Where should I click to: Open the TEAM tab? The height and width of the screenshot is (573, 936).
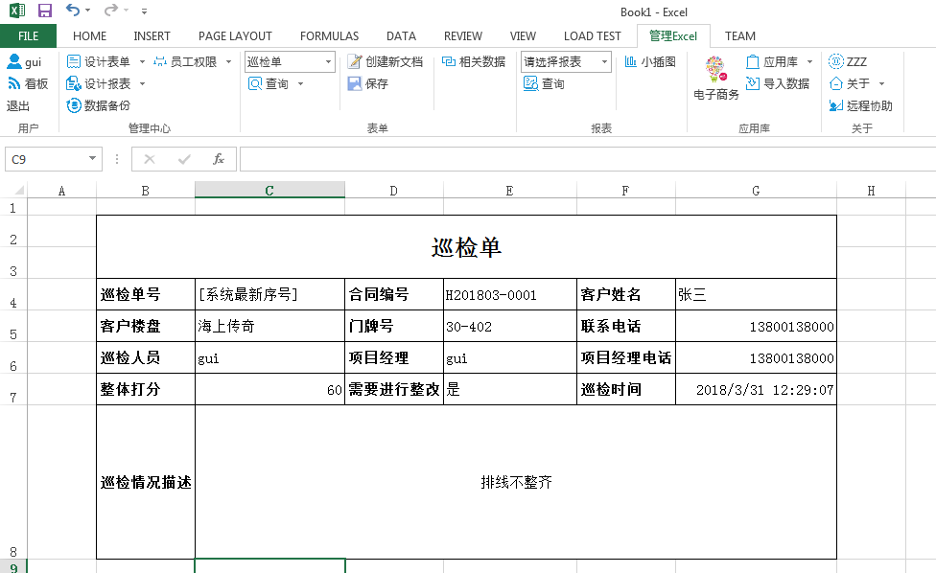point(740,35)
